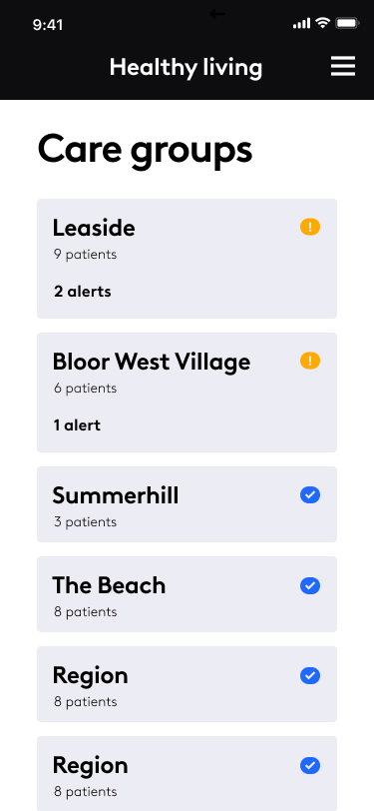Tap the cellular signal bars icon
The height and width of the screenshot is (811, 374).
[x=301, y=23]
